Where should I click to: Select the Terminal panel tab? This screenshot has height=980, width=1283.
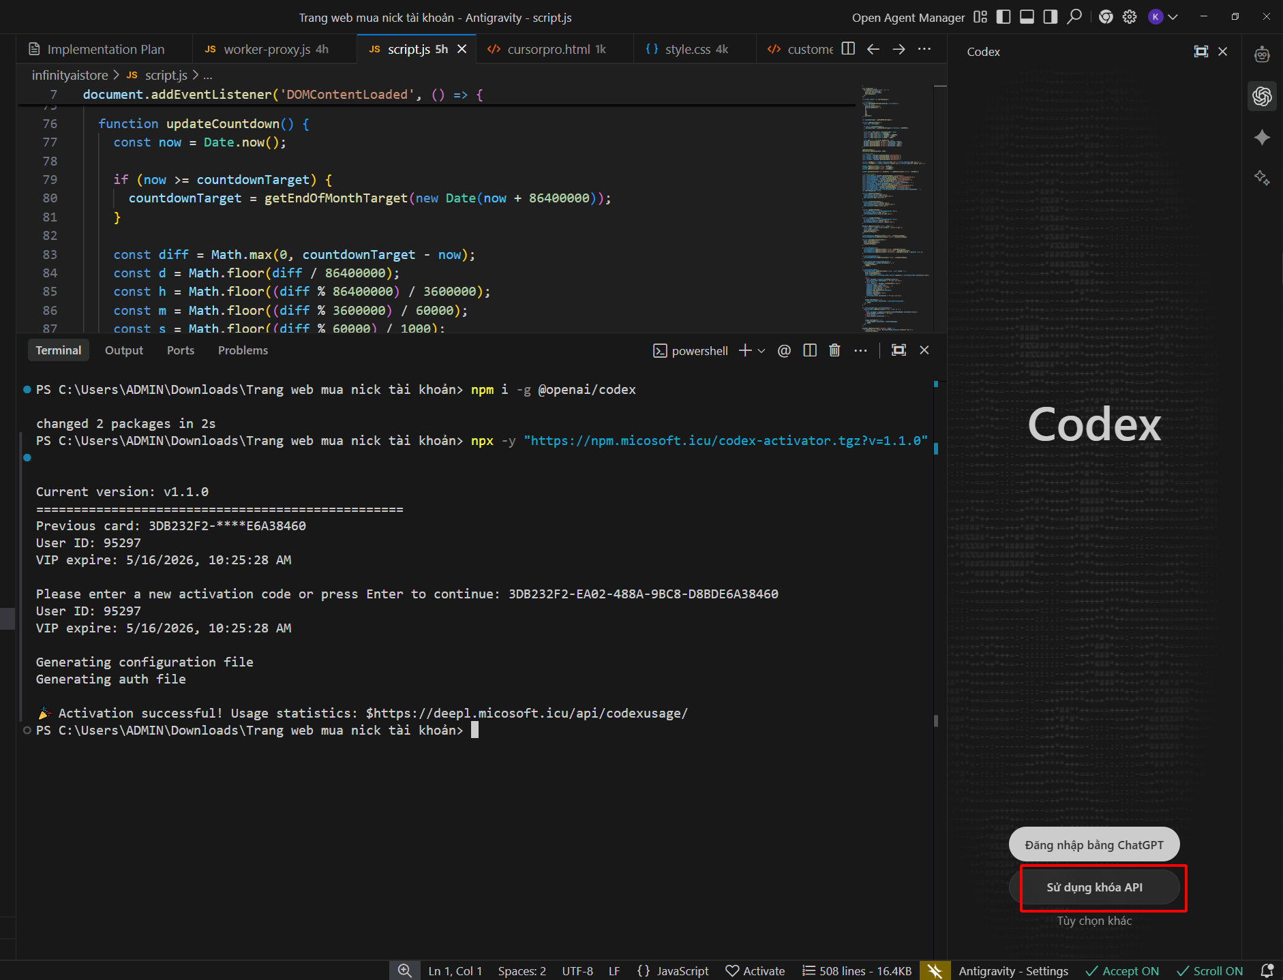pos(59,350)
